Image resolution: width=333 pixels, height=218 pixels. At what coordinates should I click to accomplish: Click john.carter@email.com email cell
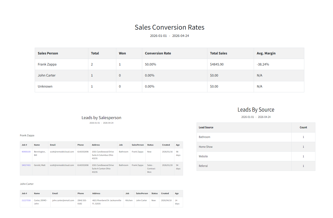63,200
